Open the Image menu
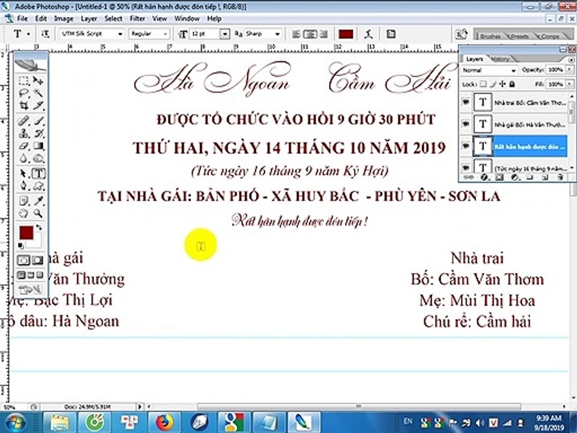This screenshot has height=433, width=577. tap(64, 19)
